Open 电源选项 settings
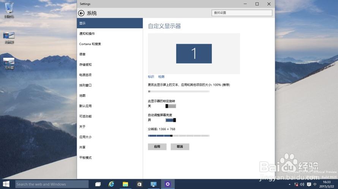The image size is (338, 189). [x=110, y=75]
